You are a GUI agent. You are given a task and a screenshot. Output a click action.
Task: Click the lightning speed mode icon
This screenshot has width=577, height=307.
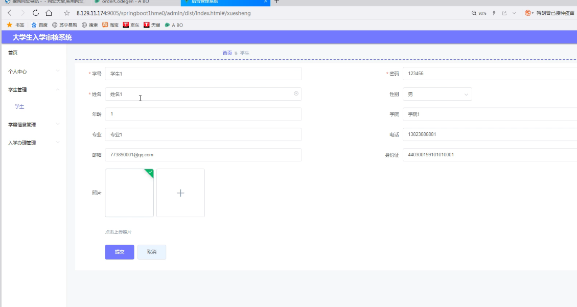coord(494,13)
